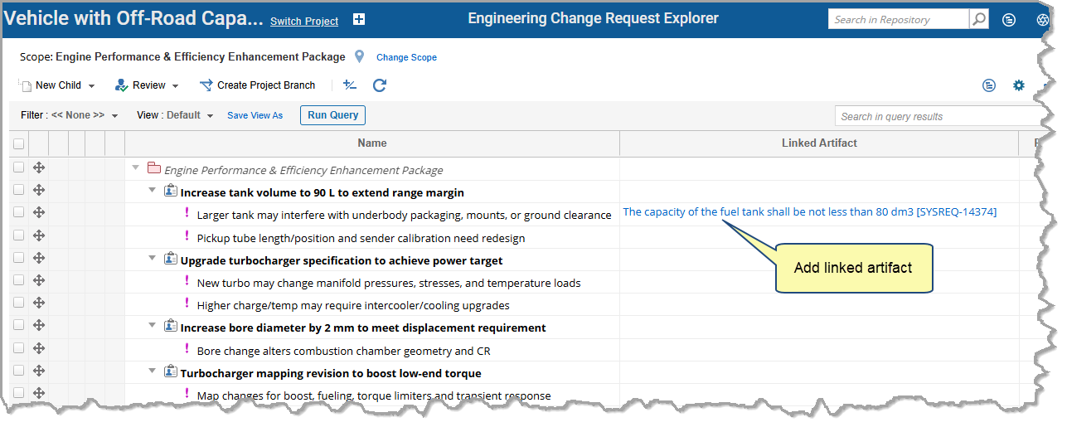Check the box for Upgrade turbocharger specification row

19,259
